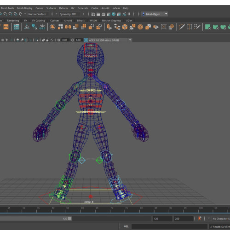The width and height of the screenshot is (230, 230).
Task: Toggle the view transform color management button
Action: tap(86, 40)
